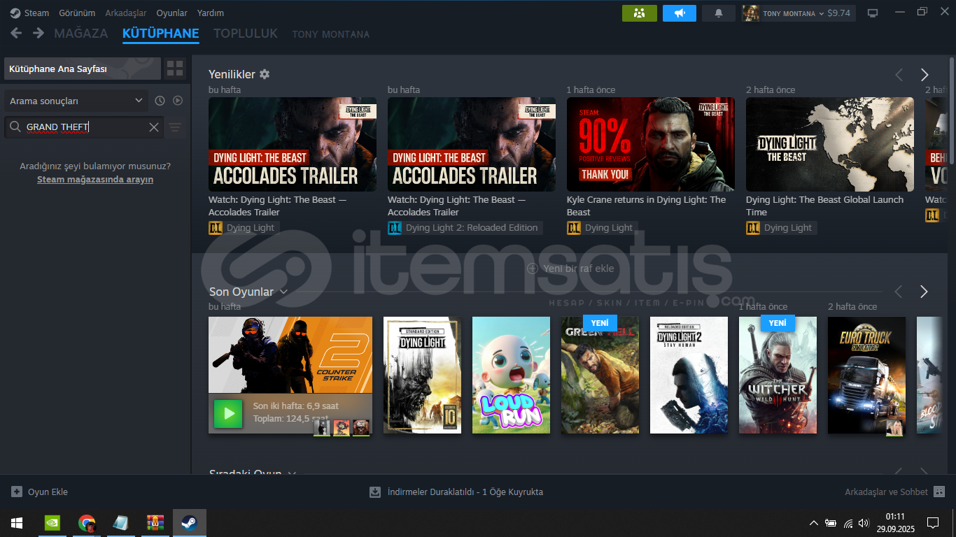The width and height of the screenshot is (956, 537).
Task: Open friends and chat grid icon
Action: coord(939,492)
